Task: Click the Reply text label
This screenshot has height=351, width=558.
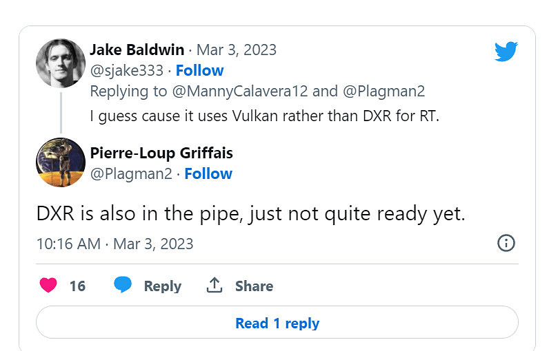Action: pos(162,286)
